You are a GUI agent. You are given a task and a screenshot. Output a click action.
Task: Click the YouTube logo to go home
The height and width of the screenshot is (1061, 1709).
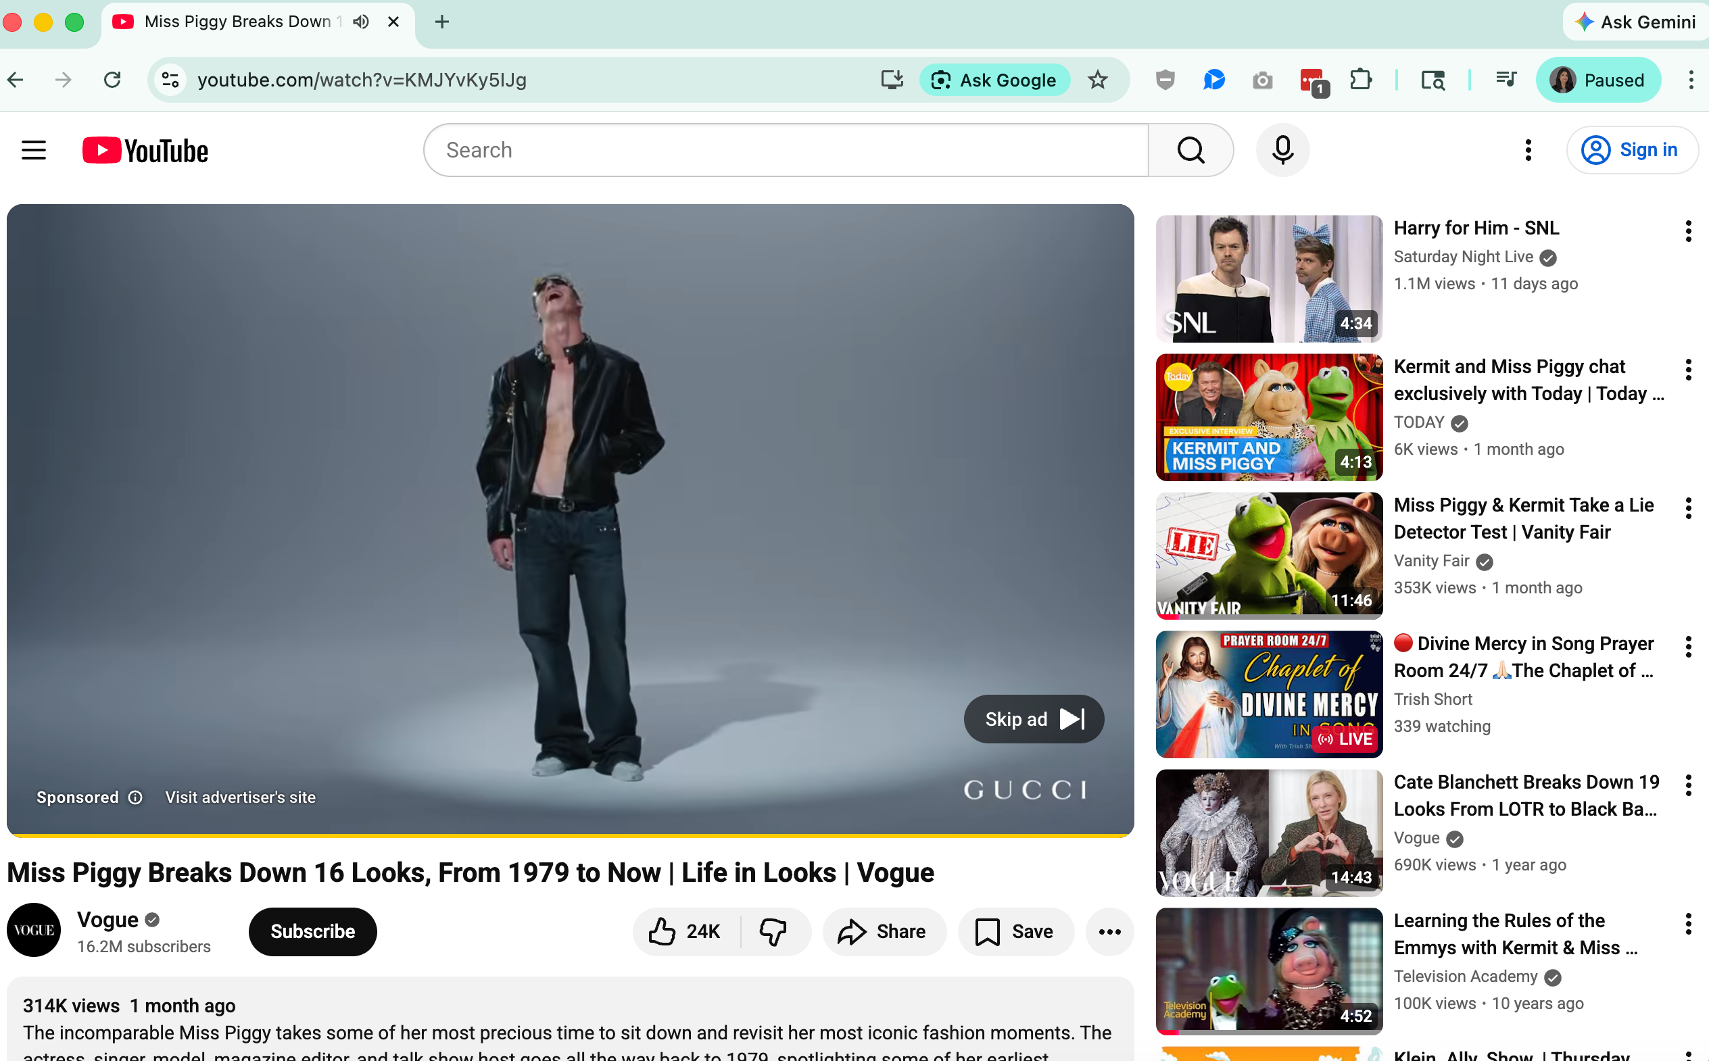point(144,149)
